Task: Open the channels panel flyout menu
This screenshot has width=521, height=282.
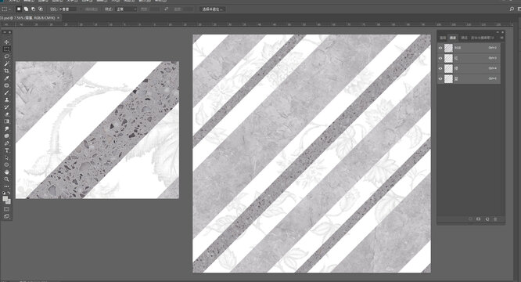Action: coord(501,38)
